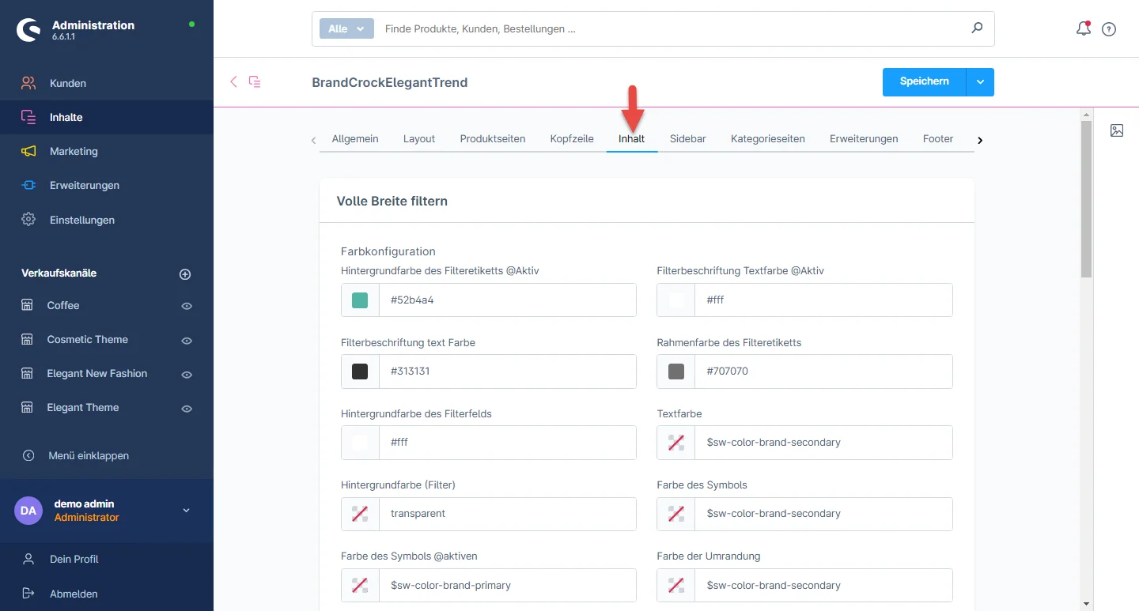Viewport: 1139px width, 611px height.
Task: Expand the demo admin user menu
Action: click(187, 511)
